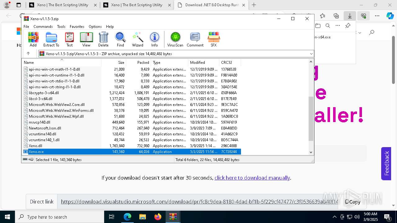This screenshot has width=397, height=223.
Task: Click the disk icon in WinRAR status bar
Action: (25, 160)
